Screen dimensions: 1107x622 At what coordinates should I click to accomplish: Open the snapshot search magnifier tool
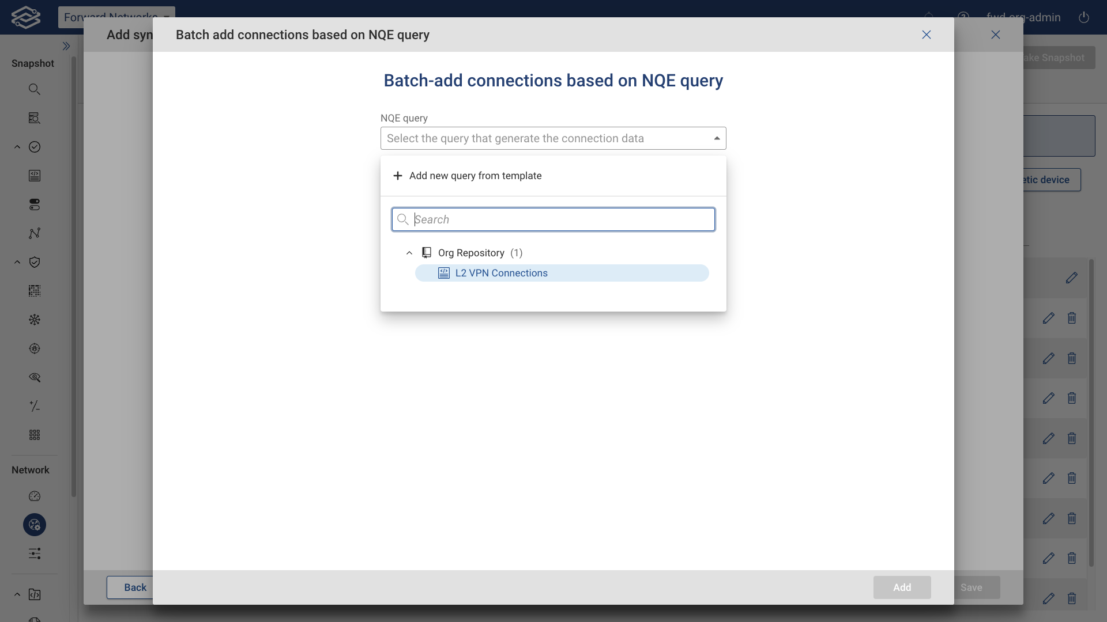tap(35, 89)
